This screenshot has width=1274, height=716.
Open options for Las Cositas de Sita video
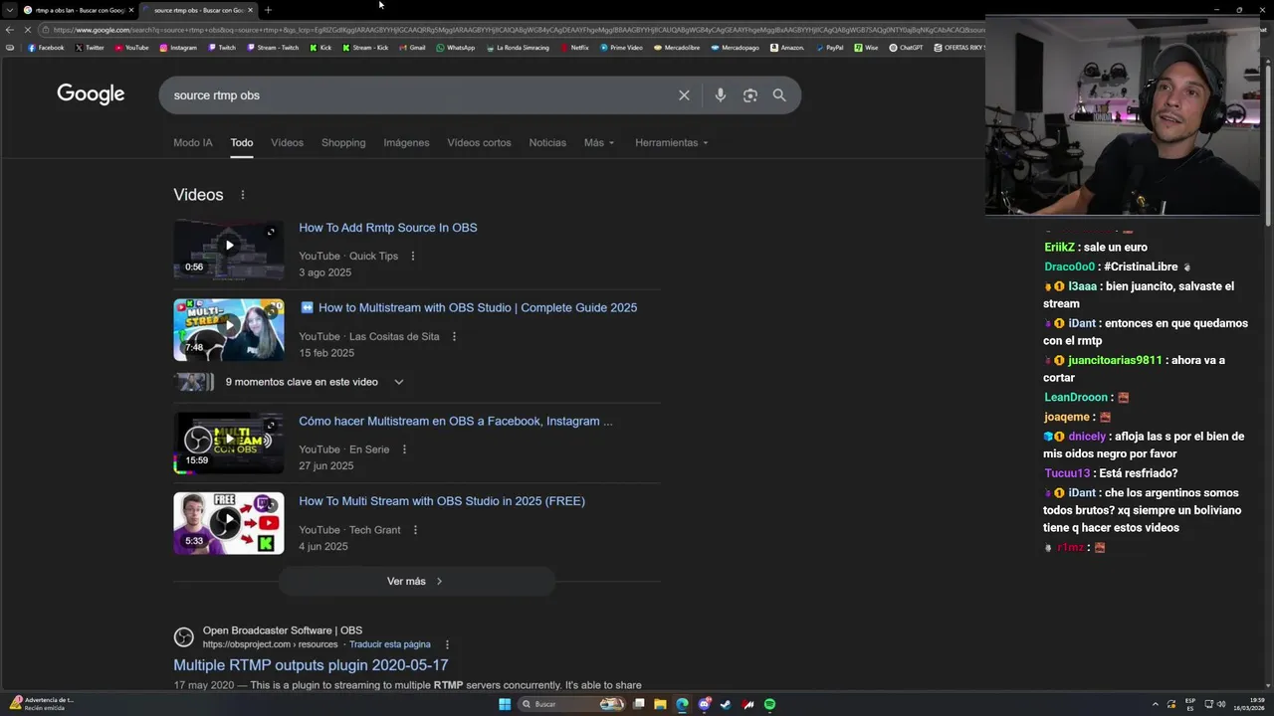[454, 337]
